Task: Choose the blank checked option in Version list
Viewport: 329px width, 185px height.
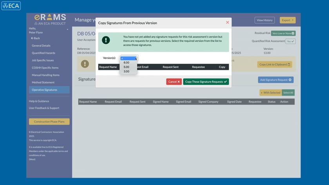Action: click(128, 58)
